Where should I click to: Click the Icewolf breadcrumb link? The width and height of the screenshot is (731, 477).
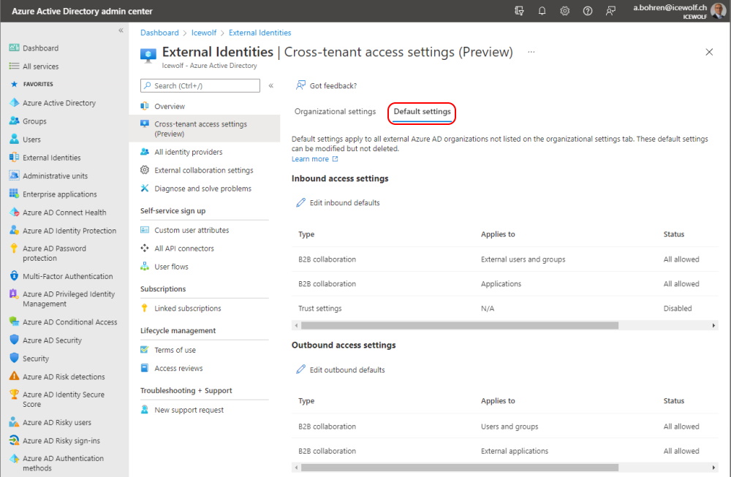[x=204, y=33]
